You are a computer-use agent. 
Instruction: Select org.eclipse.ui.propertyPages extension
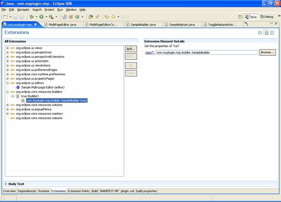pos(35,79)
